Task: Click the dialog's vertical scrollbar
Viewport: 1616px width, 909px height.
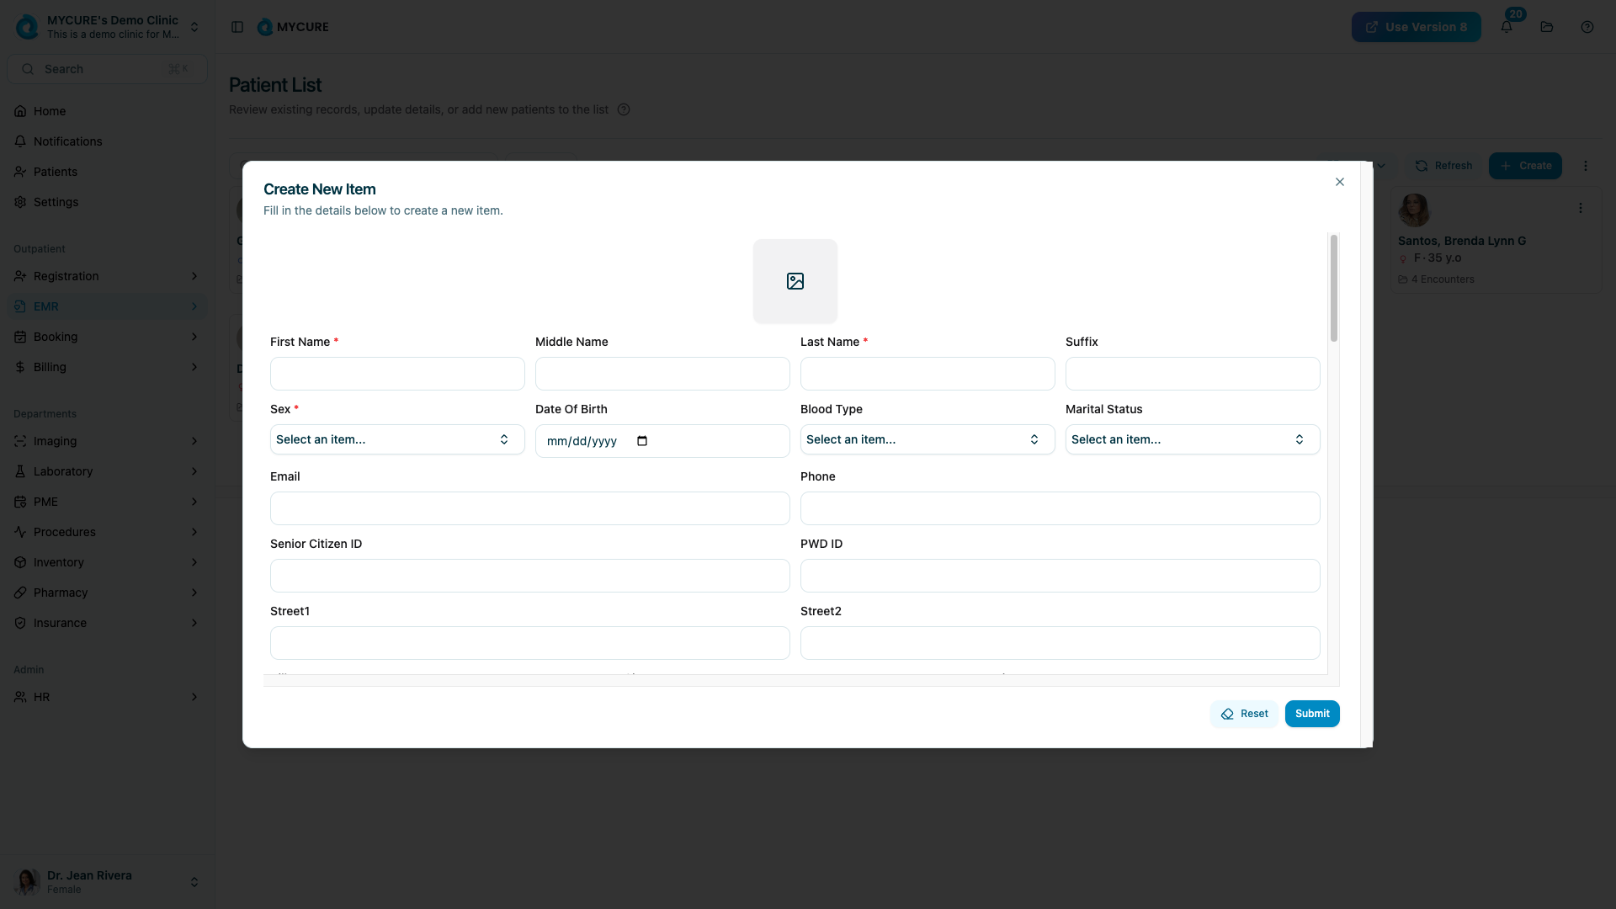Action: click(1333, 288)
